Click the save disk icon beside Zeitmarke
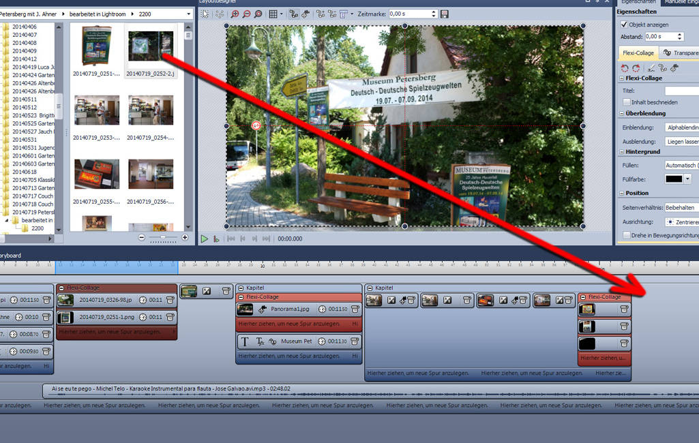This screenshot has width=699, height=443. tap(445, 14)
